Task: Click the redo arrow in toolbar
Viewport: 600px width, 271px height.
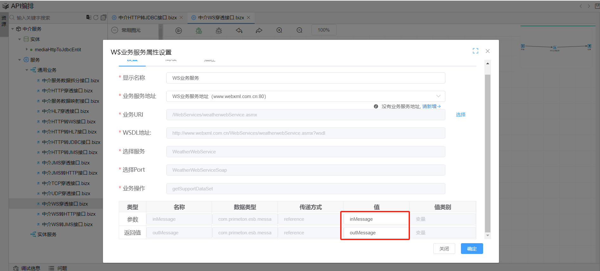Action: tap(259, 30)
